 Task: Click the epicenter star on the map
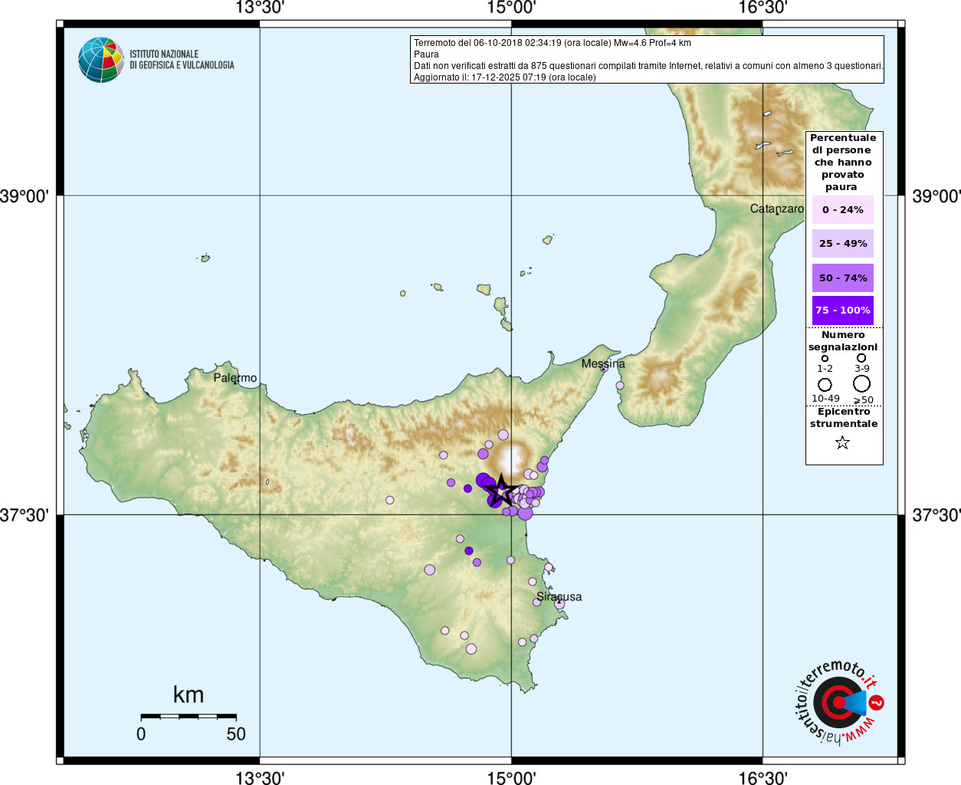pos(501,490)
